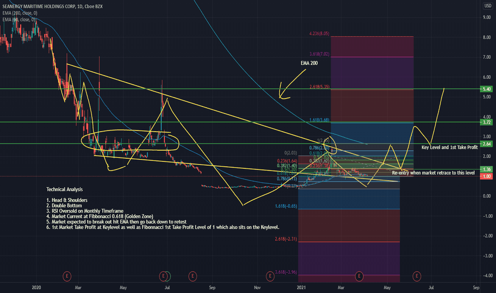Click the line '2. Double Bottom'
Viewport: 496px width, 293px height.
click(x=64, y=206)
